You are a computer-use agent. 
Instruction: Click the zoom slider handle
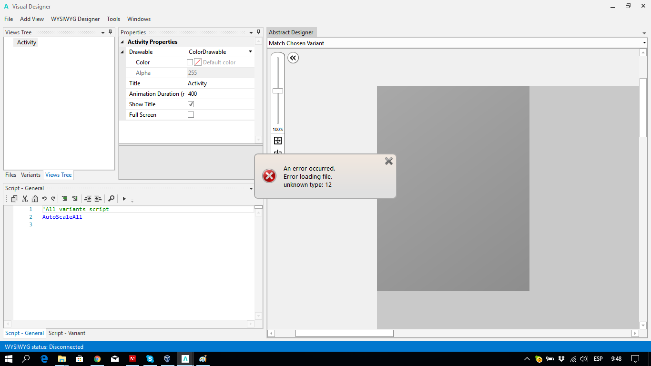[278, 91]
